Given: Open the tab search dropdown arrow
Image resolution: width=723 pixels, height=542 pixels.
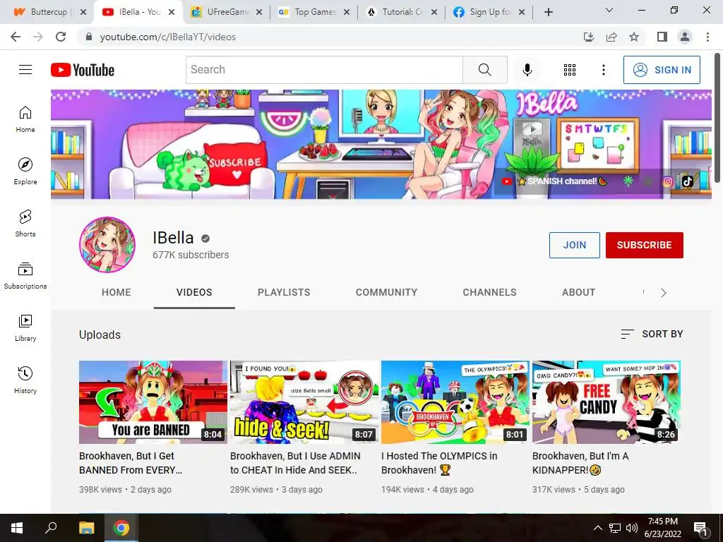Looking at the screenshot, I should 609,10.
